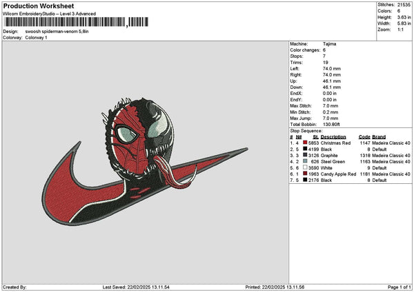Screen dimensions: 414x292
Task: Click the Code column header
Action: pyautogui.click(x=364, y=136)
